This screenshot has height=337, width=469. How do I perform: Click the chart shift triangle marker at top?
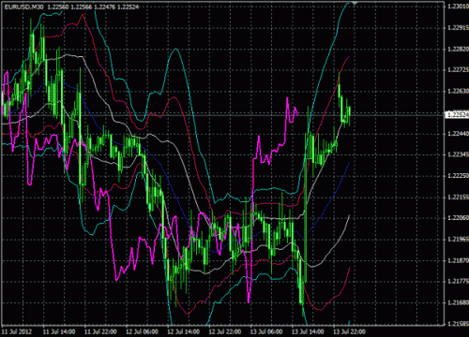coord(355,3)
